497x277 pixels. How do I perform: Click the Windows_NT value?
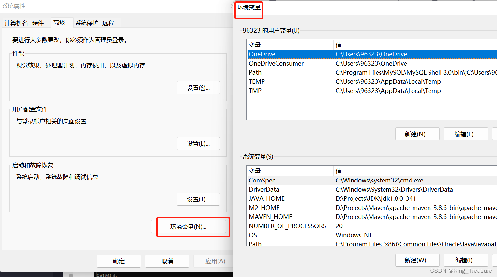pos(354,235)
